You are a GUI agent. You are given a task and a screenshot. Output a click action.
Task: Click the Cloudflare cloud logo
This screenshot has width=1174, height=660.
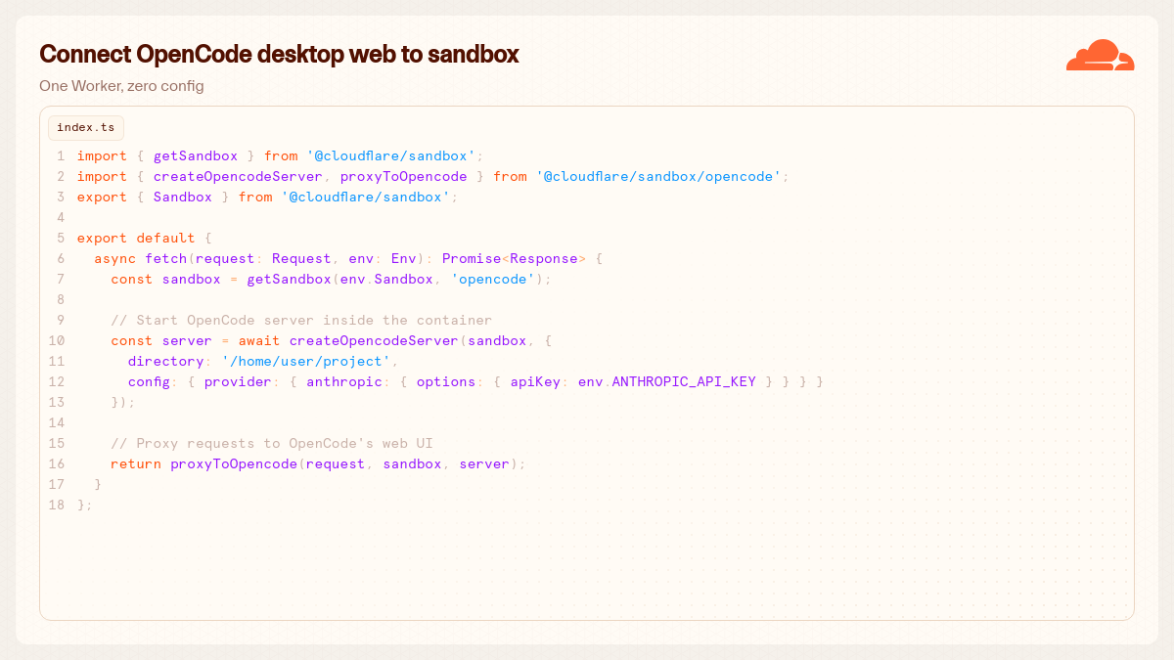[x=1100, y=55]
